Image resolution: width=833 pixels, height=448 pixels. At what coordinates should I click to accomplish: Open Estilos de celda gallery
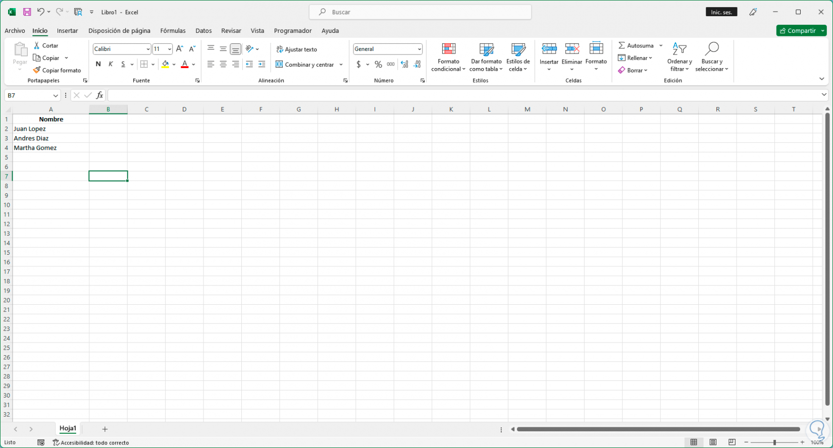click(x=518, y=57)
